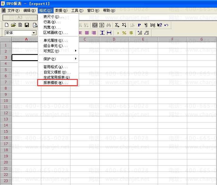Click the New file icon

click(6, 25)
